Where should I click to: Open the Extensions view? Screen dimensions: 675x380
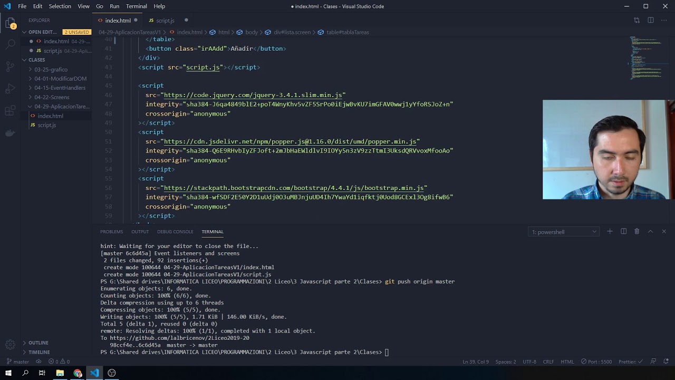(x=10, y=111)
